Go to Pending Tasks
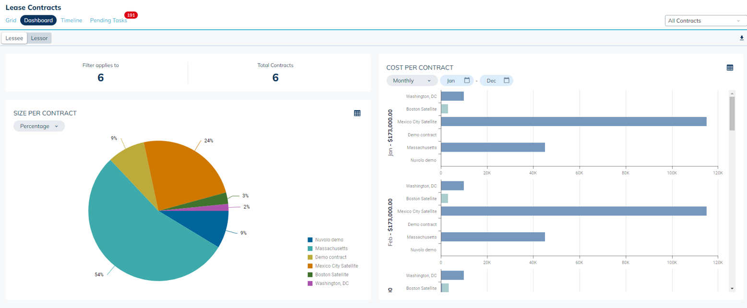 108,21
